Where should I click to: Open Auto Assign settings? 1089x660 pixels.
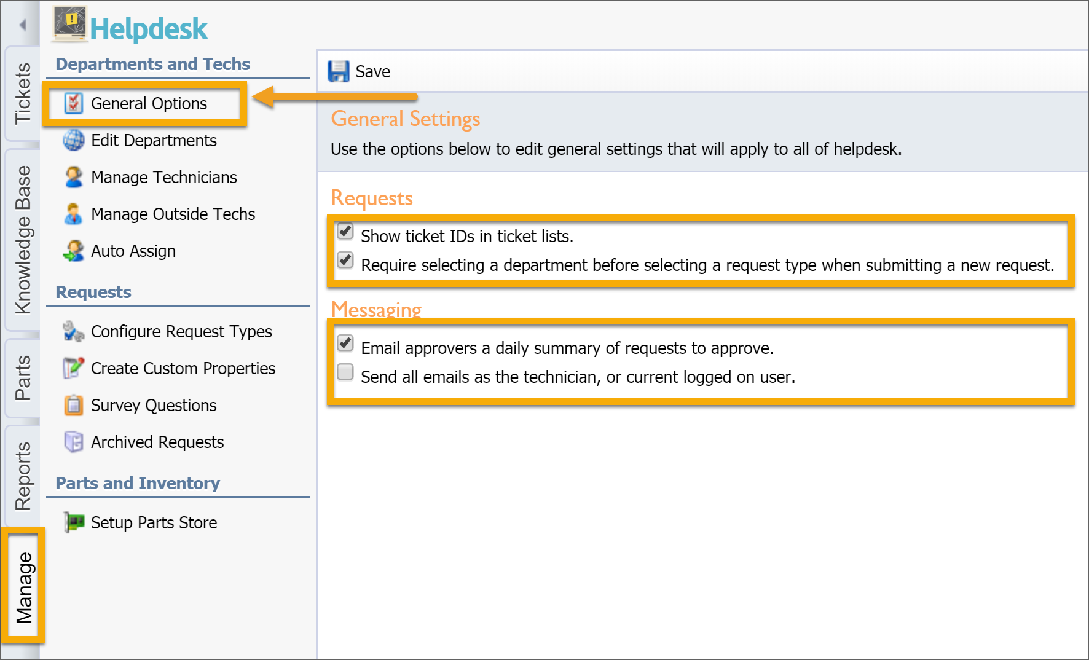coord(133,251)
